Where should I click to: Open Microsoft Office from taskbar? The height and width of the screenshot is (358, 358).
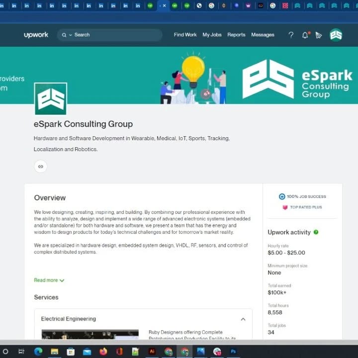(x=119, y=352)
